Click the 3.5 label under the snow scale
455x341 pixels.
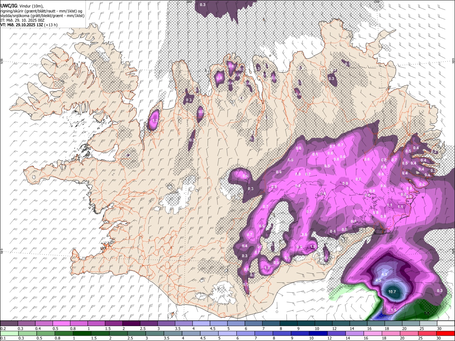click(x=178, y=329)
